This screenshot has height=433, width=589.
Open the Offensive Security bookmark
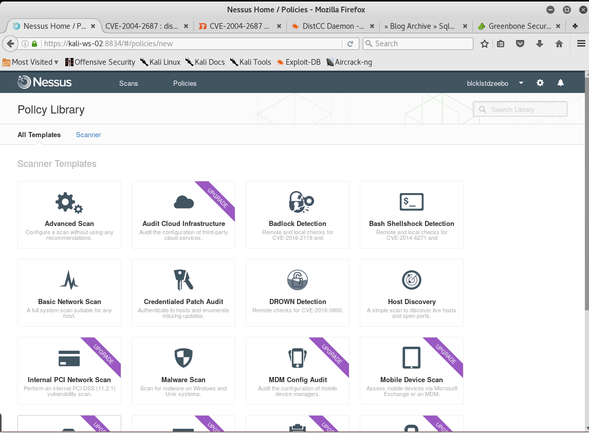pos(100,62)
